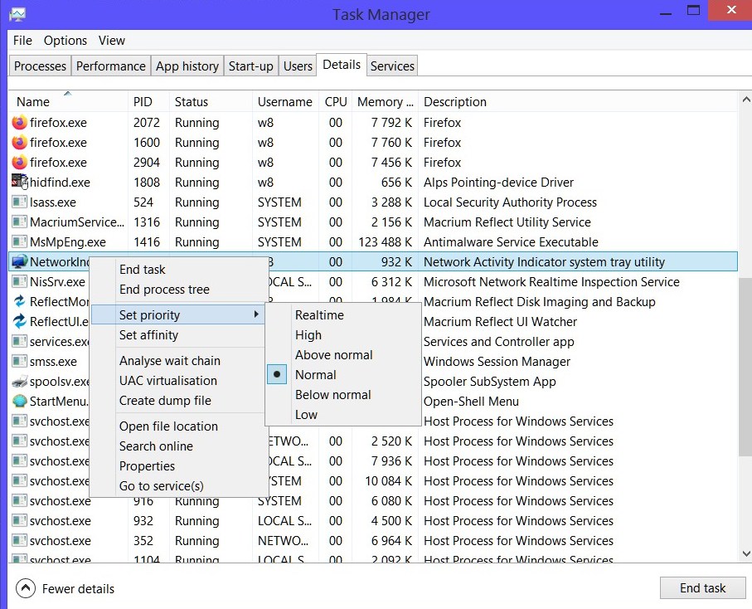Click the vertical scrollbar thumb
This screenshot has width=752, height=609.
click(745, 367)
